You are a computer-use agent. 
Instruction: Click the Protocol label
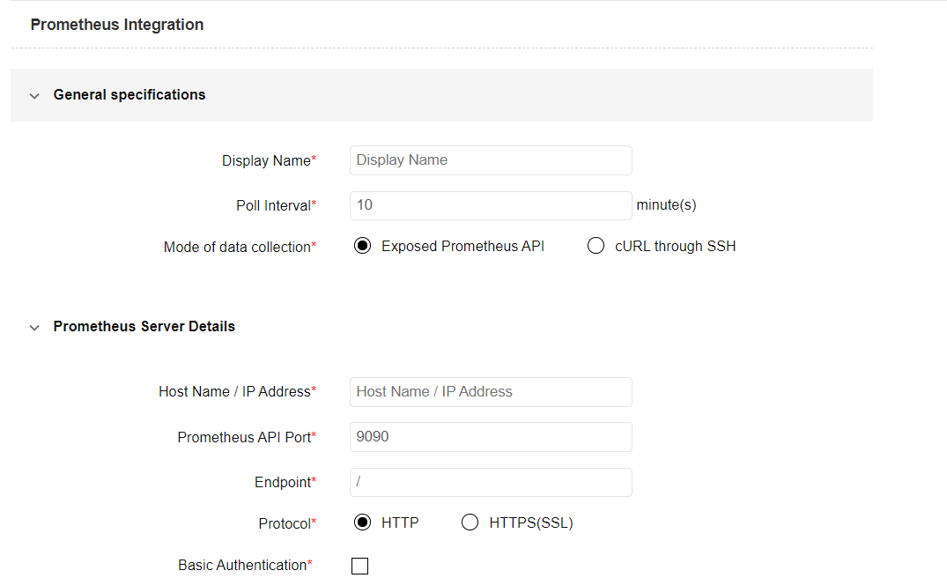point(283,522)
